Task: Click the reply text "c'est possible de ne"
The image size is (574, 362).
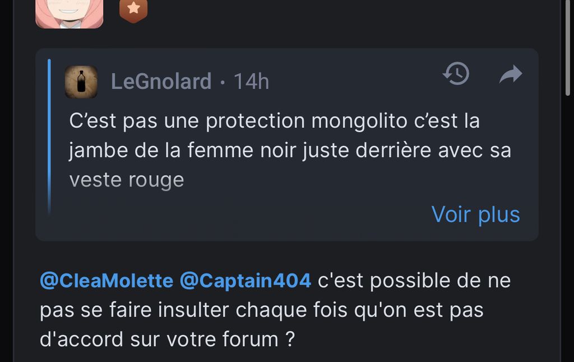Action: tap(414, 280)
